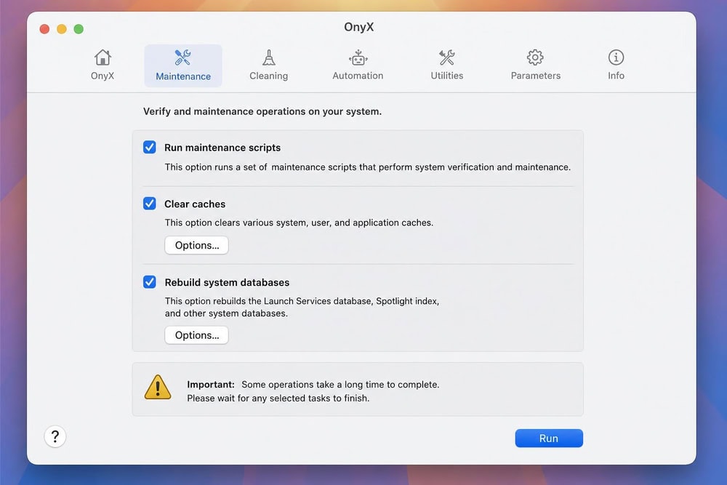Open the Cleaning broom icon
727x485 pixels.
click(x=268, y=58)
